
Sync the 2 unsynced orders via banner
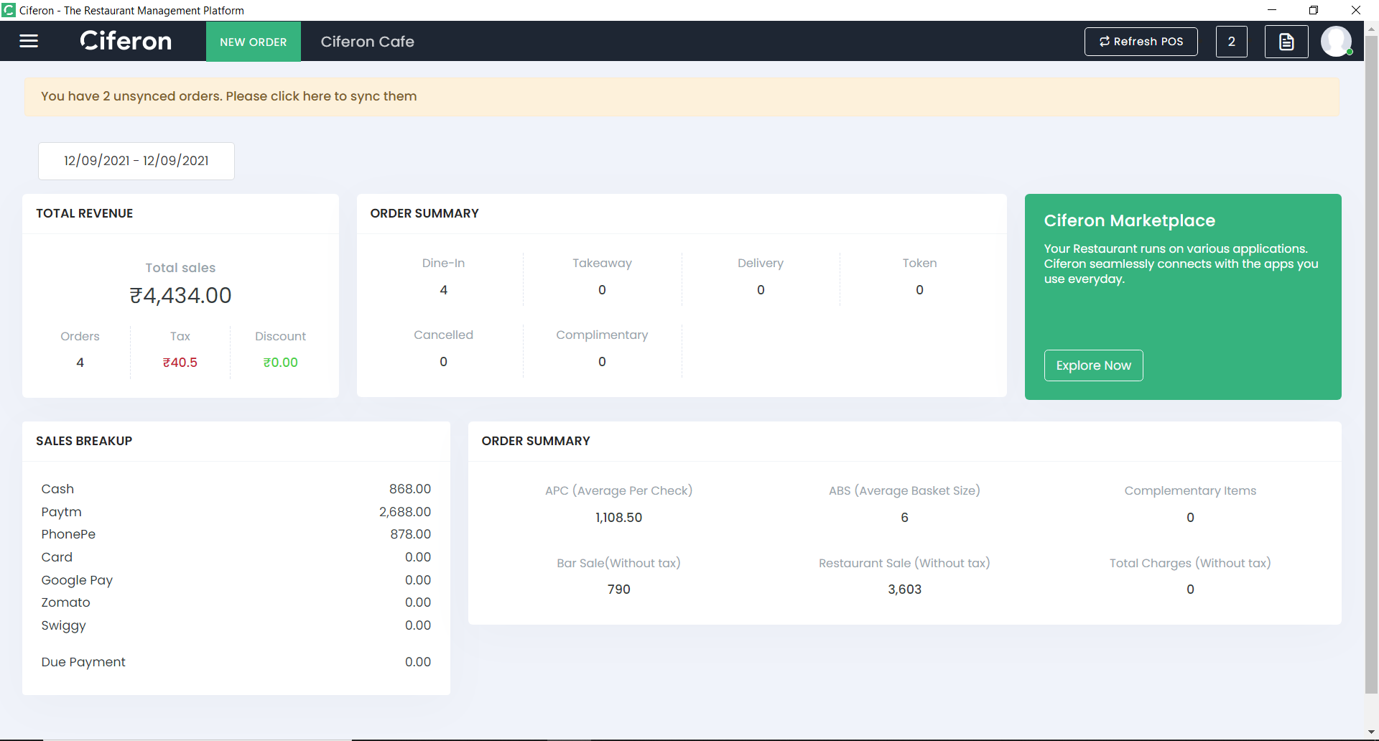pyautogui.click(x=682, y=97)
